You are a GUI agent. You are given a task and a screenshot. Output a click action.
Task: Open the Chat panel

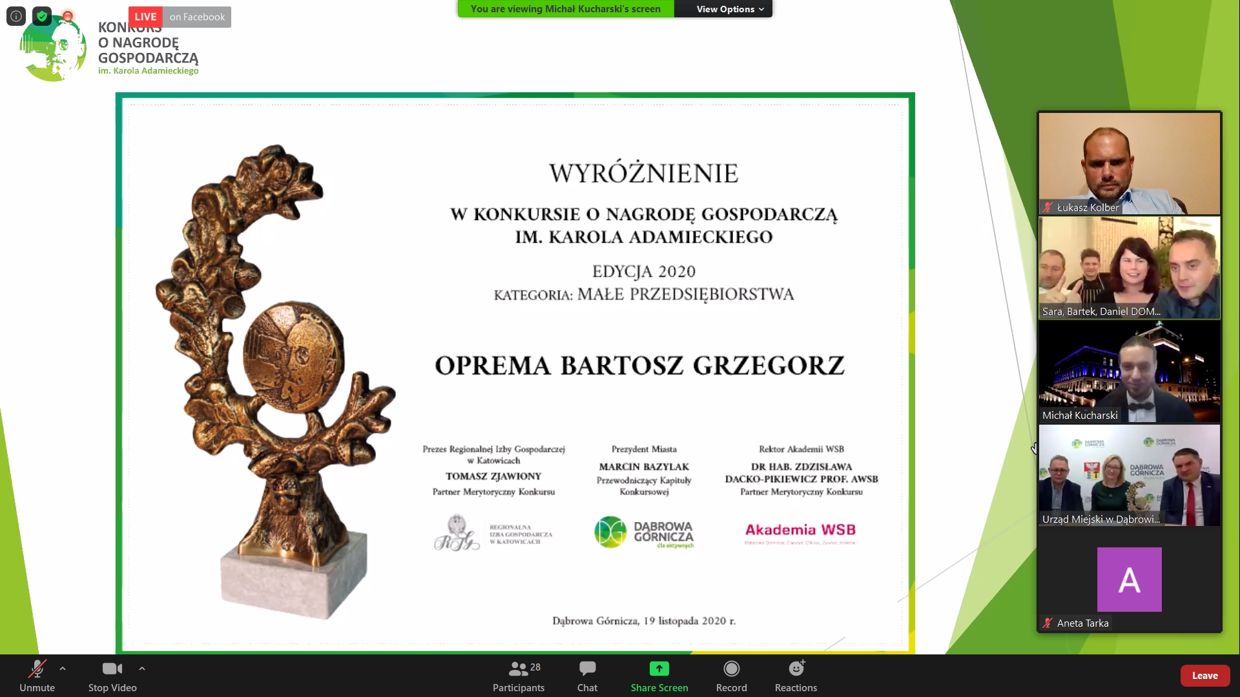pyautogui.click(x=587, y=676)
